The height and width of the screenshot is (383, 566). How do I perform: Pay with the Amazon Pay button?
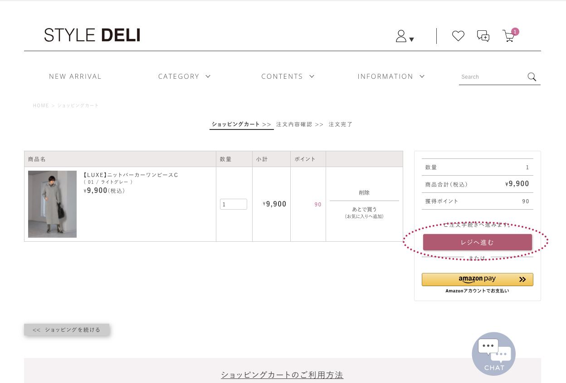coord(477,279)
